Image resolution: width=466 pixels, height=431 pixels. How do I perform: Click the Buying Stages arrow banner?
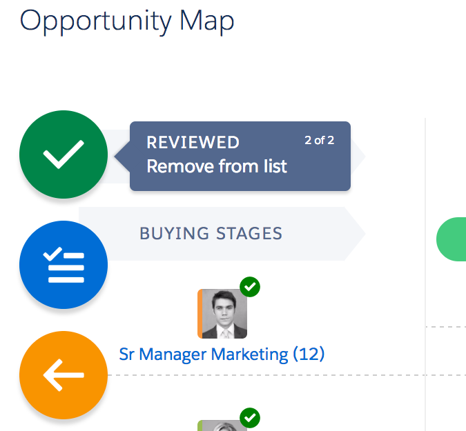(222, 234)
